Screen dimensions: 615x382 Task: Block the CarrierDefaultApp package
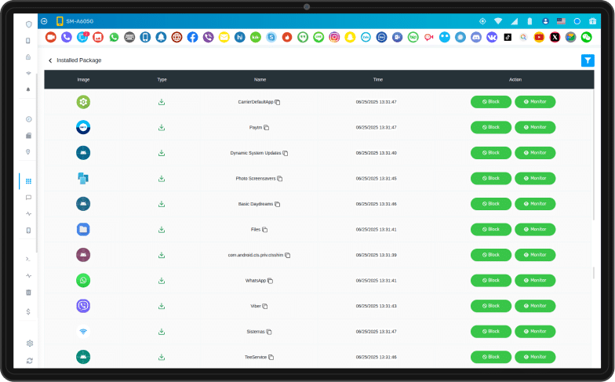pyautogui.click(x=491, y=102)
